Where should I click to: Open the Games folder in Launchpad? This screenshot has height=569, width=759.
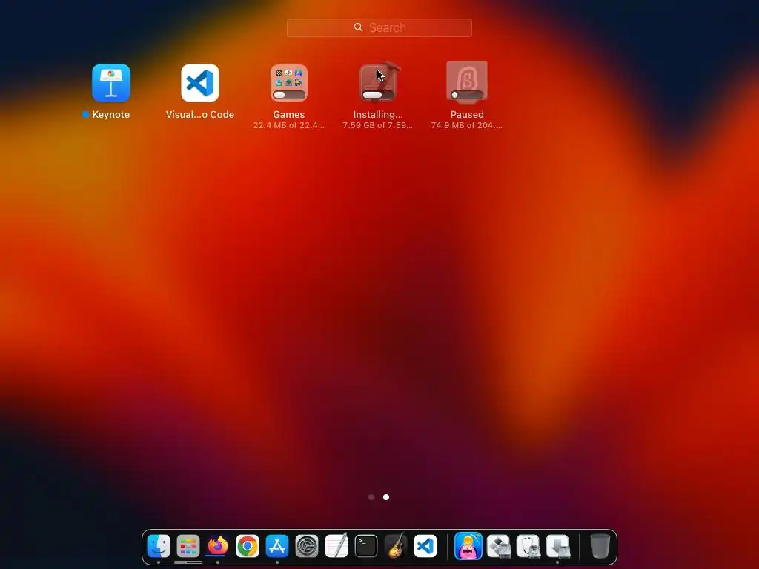(289, 83)
